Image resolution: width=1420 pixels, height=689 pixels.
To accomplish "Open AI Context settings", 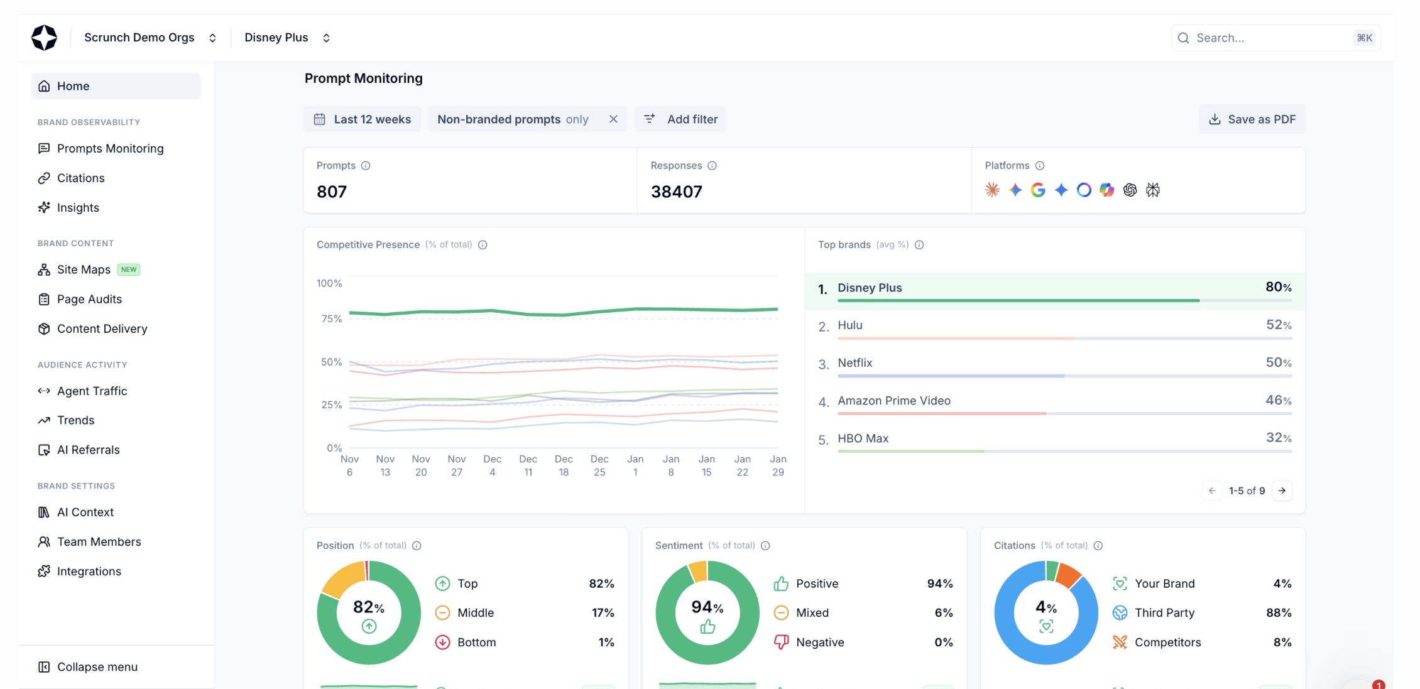I will [85, 512].
